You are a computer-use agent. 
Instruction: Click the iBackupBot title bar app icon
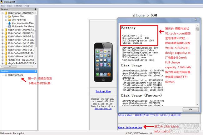[x=2, y=2]
